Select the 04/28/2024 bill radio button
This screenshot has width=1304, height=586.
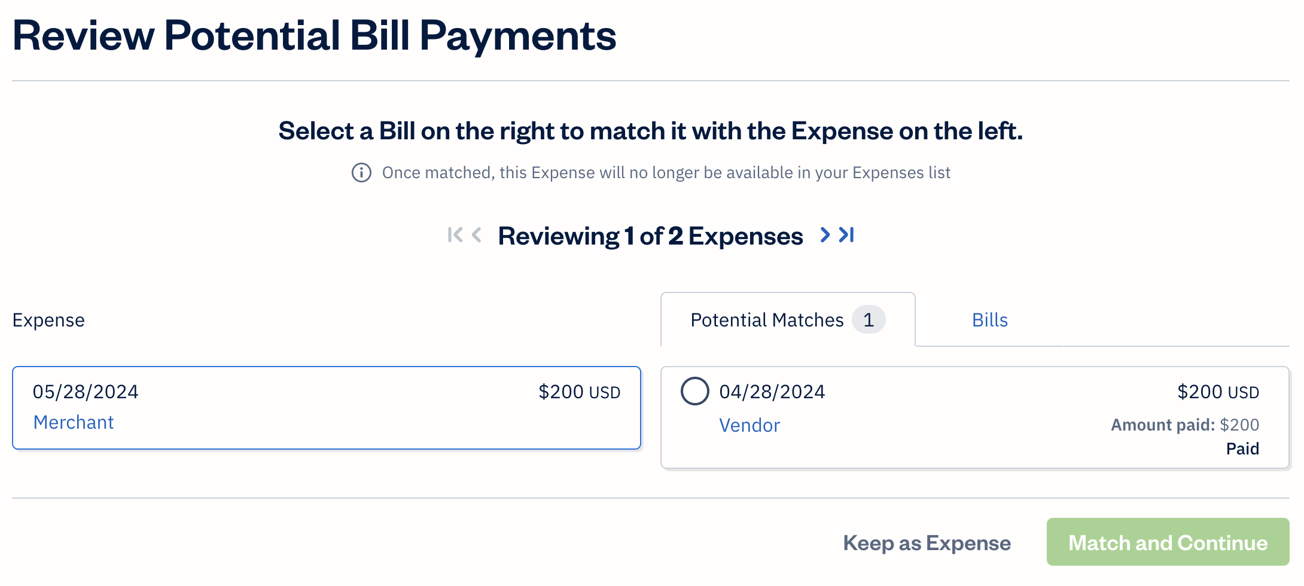tap(695, 392)
